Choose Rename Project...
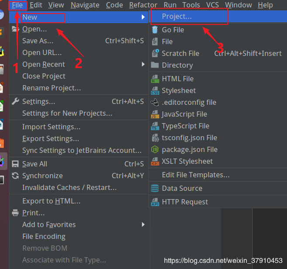The width and height of the screenshot is (287, 269). (79, 88)
